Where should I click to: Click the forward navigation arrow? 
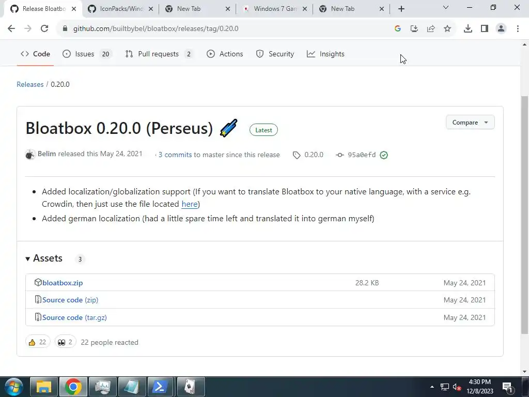(28, 29)
